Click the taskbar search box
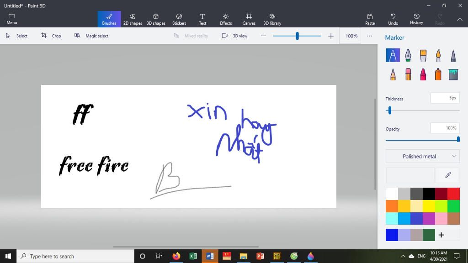Image resolution: width=468 pixels, height=263 pixels. pyautogui.click(x=75, y=256)
